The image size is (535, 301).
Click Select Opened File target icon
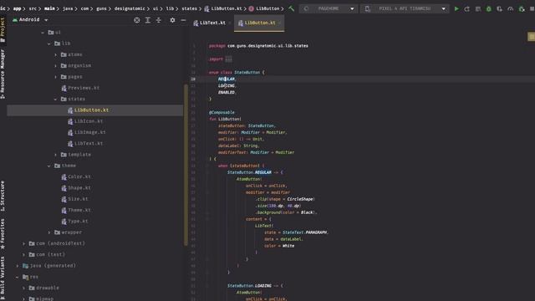(x=137, y=20)
